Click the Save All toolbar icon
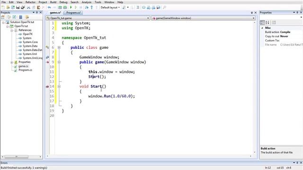Image resolution: width=303 pixels, height=170 pixels. 23,8
